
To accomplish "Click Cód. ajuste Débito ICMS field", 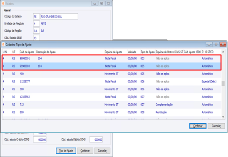I will (96, 140).
